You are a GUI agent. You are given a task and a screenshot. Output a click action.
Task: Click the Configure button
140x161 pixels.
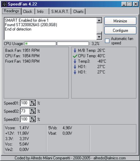tap(120, 31)
